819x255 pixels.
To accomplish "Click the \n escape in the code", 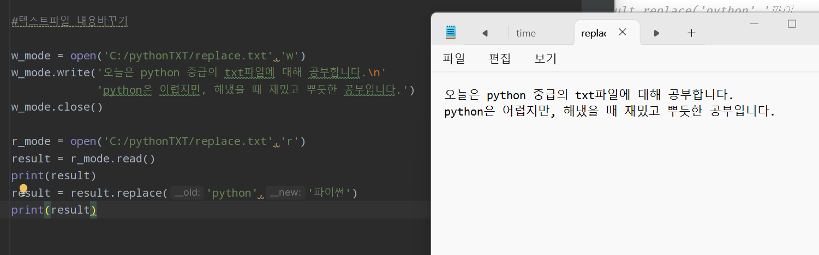I will [x=374, y=72].
